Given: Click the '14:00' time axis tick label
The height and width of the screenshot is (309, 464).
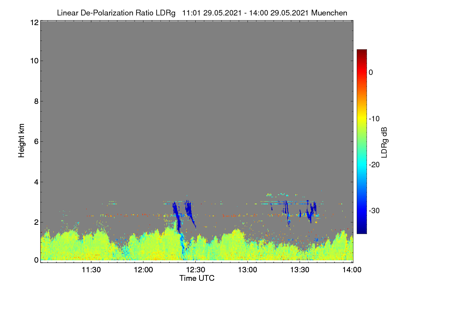Looking at the screenshot, I should tap(353, 270).
